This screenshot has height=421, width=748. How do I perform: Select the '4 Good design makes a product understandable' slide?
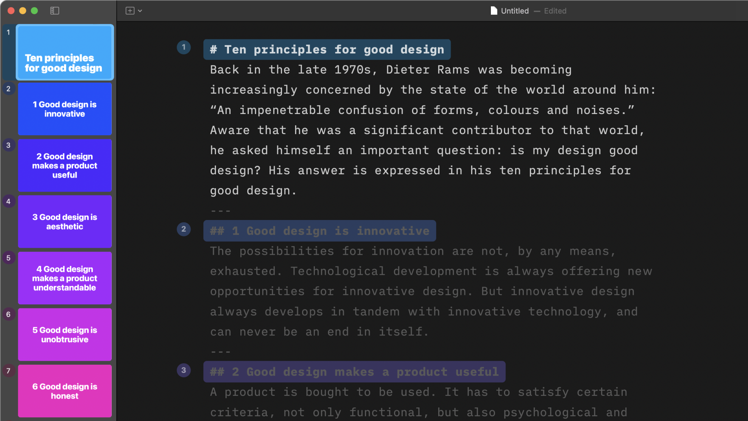click(65, 278)
